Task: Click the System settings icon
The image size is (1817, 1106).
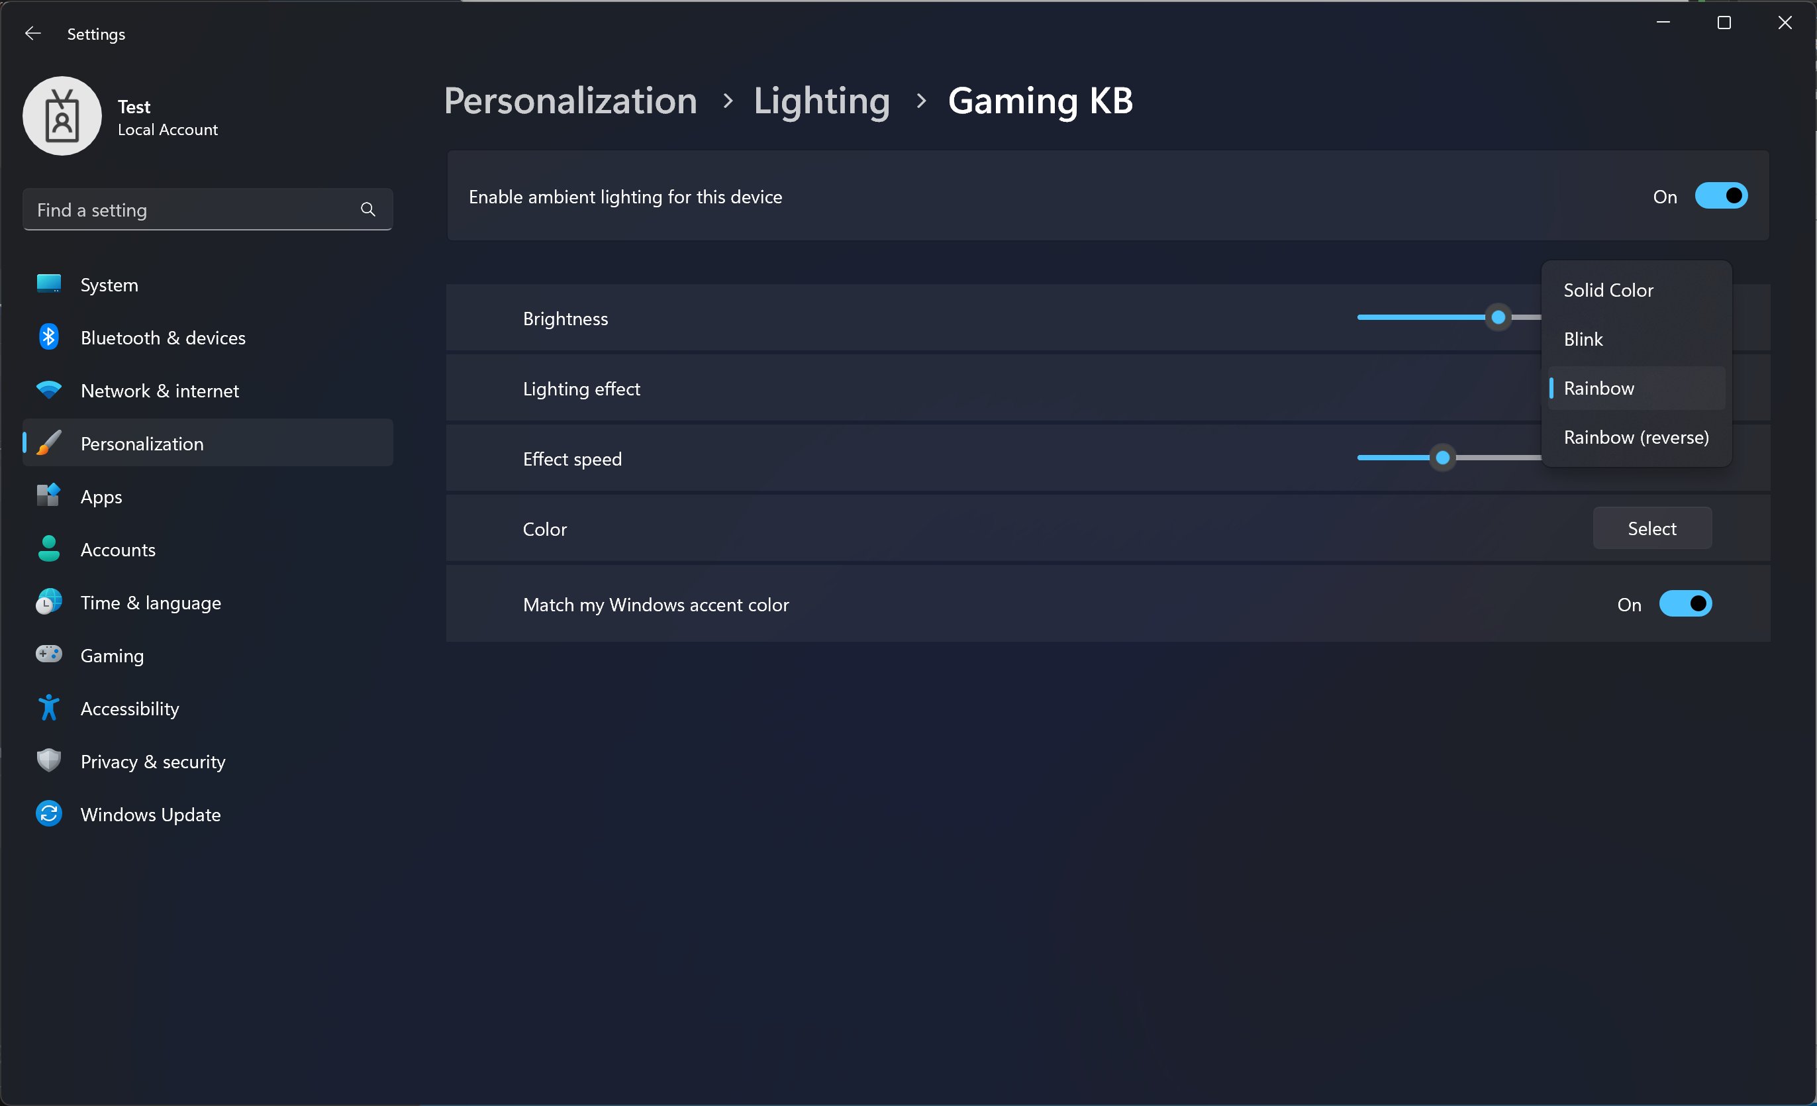Action: [48, 283]
